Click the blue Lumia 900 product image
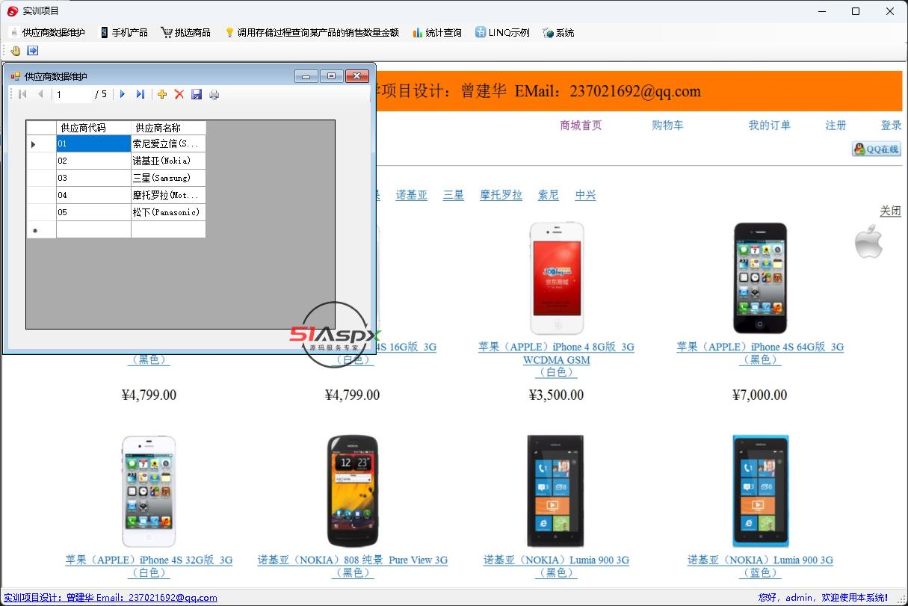Image resolution: width=908 pixels, height=606 pixels. [x=760, y=491]
